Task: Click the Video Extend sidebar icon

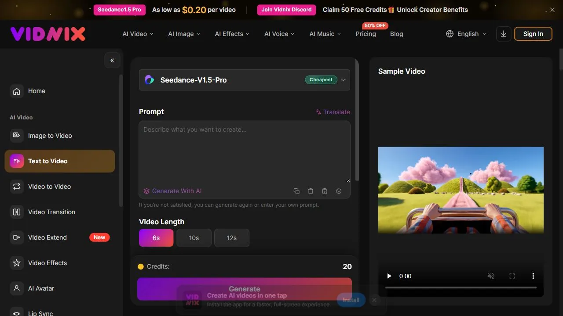Action: tap(17, 237)
